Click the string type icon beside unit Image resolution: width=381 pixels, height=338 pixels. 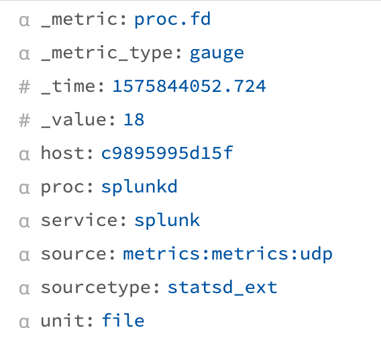(24, 323)
